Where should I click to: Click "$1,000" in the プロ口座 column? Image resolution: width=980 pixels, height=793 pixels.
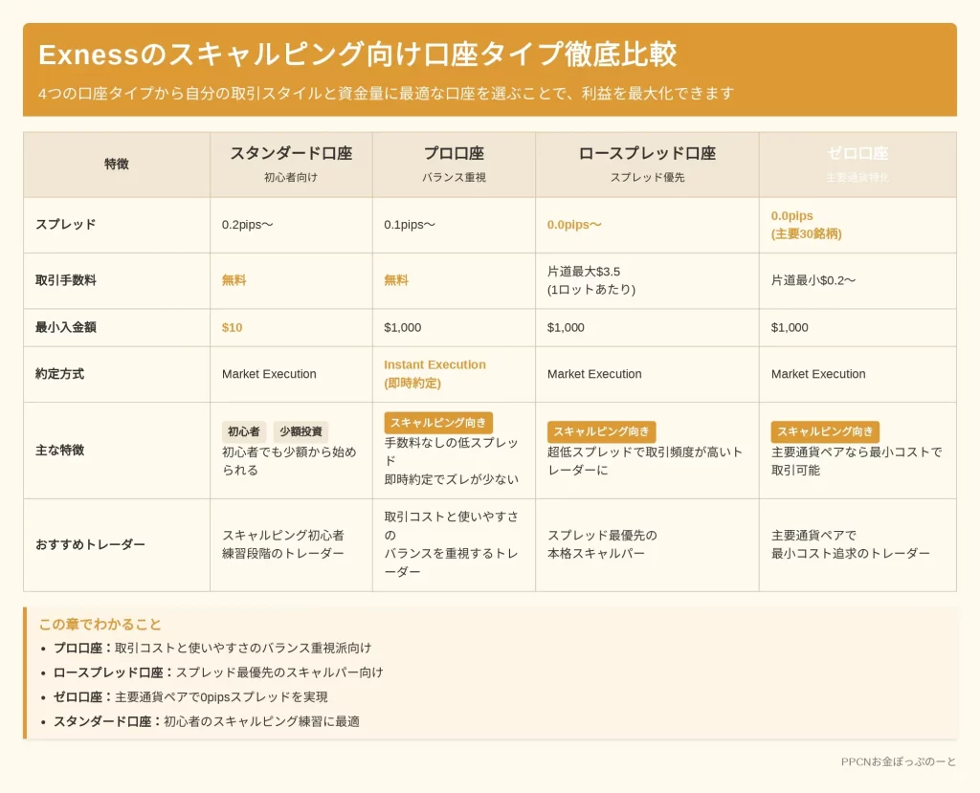[x=403, y=327]
